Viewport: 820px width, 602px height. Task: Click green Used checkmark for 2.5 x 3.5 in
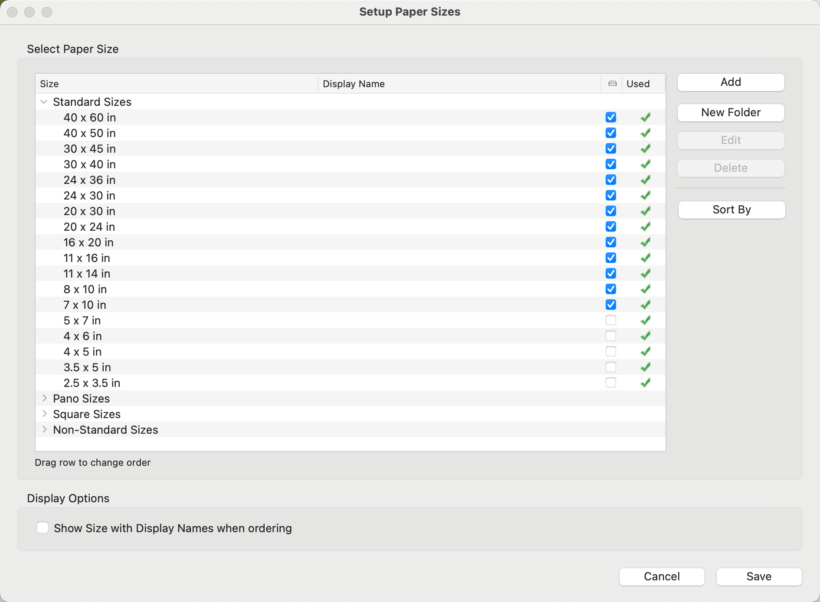[x=645, y=383]
